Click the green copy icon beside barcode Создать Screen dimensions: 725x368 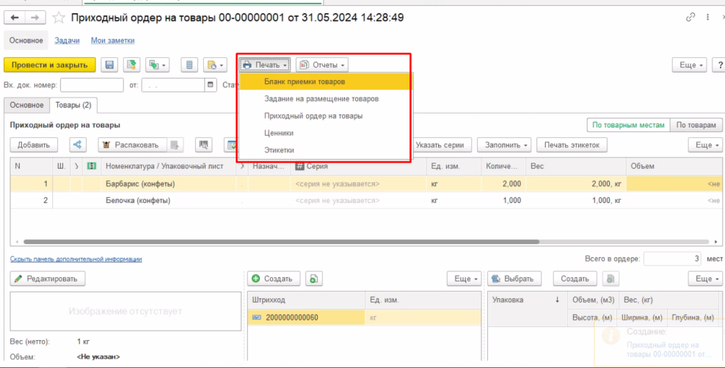(x=313, y=279)
